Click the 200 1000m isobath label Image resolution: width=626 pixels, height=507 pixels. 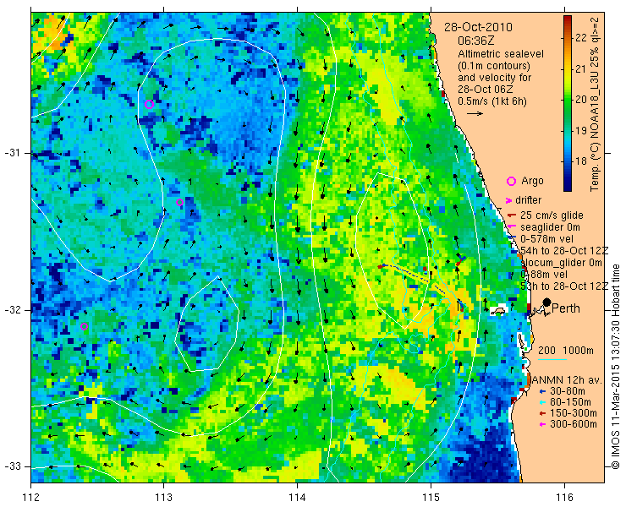coord(566,351)
